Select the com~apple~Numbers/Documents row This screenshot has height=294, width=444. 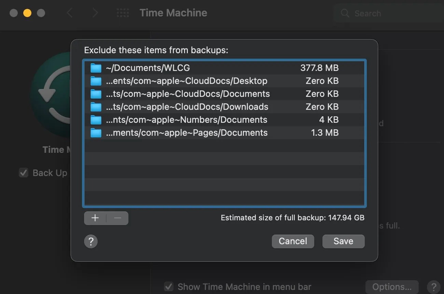pyautogui.click(x=205, y=120)
